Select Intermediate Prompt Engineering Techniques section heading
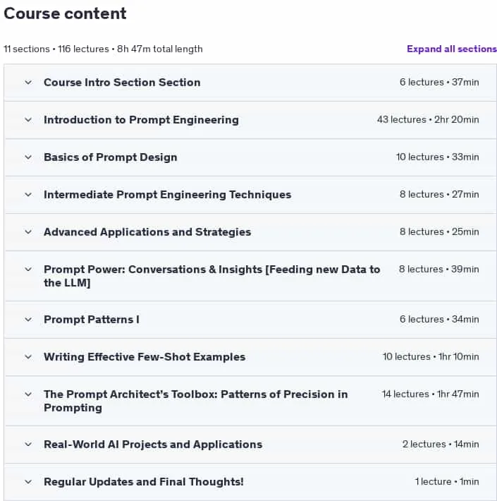Screen dimensions: 497x501 point(168,195)
